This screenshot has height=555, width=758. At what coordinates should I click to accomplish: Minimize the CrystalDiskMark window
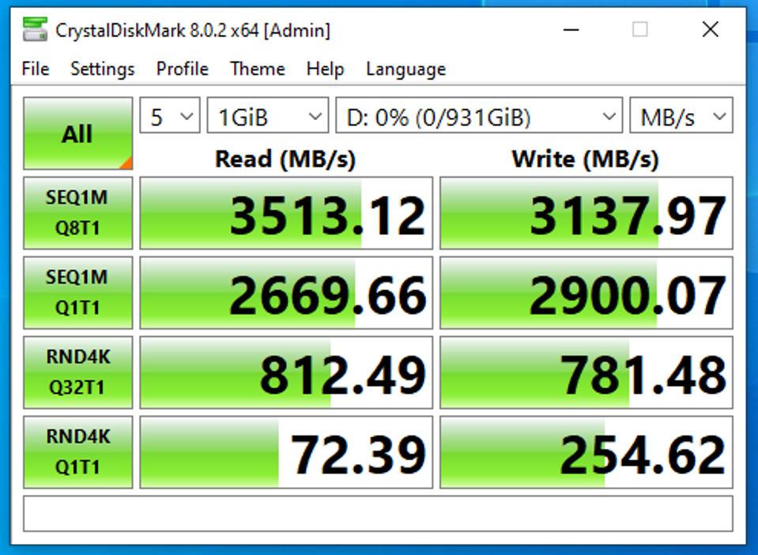coord(571,30)
